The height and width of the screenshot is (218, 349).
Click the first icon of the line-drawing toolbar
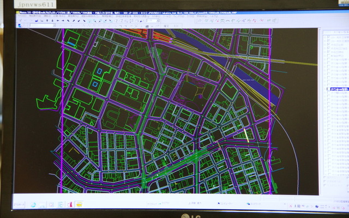pyautogui.click(x=200, y=21)
